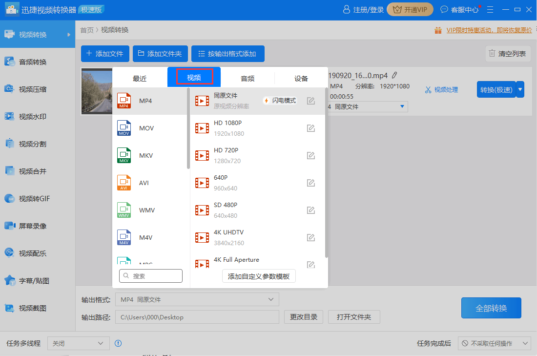Switch to the 设备 tab

[x=301, y=79]
